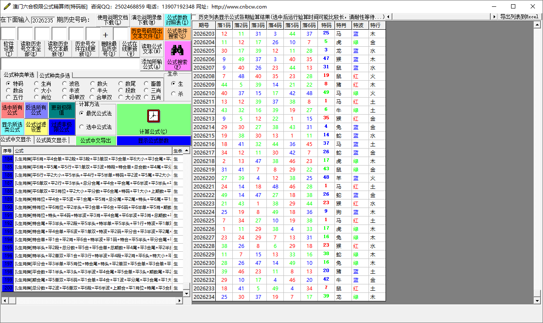Click 显示所选类公式 cyan button
This screenshot has width=543, height=323.
click(x=12, y=127)
